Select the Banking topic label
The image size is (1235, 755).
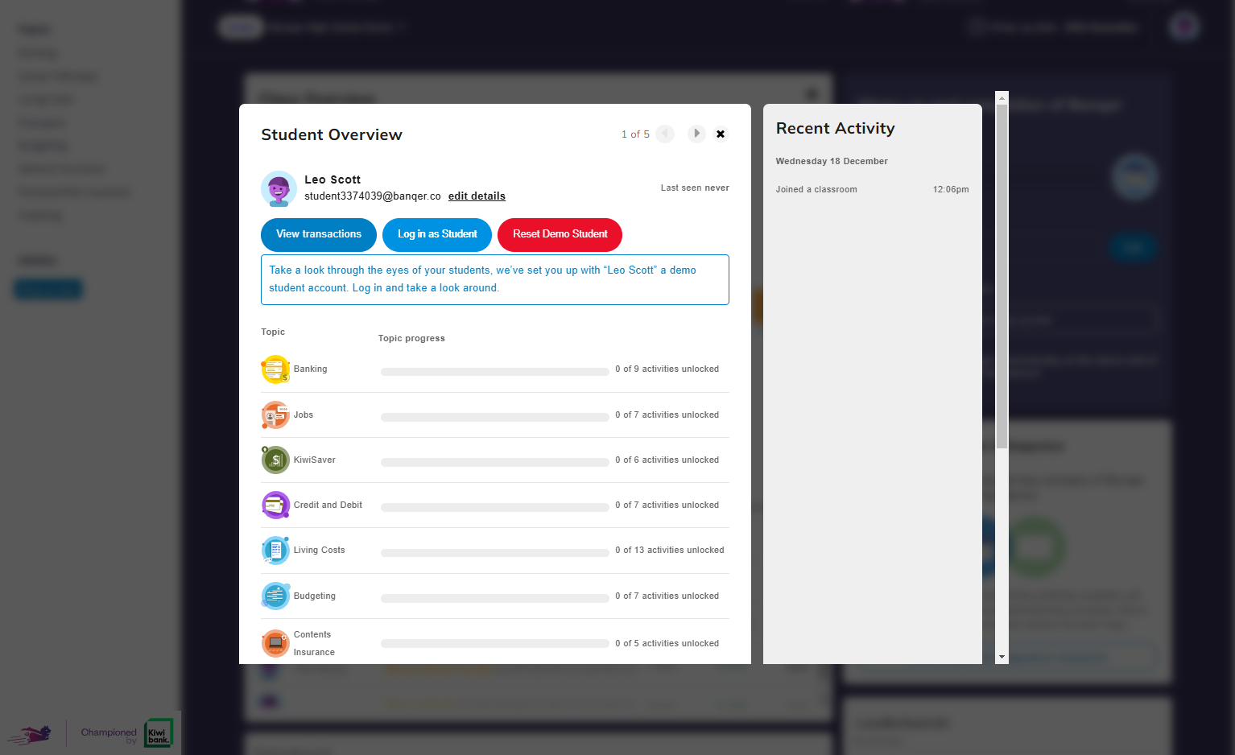click(x=310, y=369)
